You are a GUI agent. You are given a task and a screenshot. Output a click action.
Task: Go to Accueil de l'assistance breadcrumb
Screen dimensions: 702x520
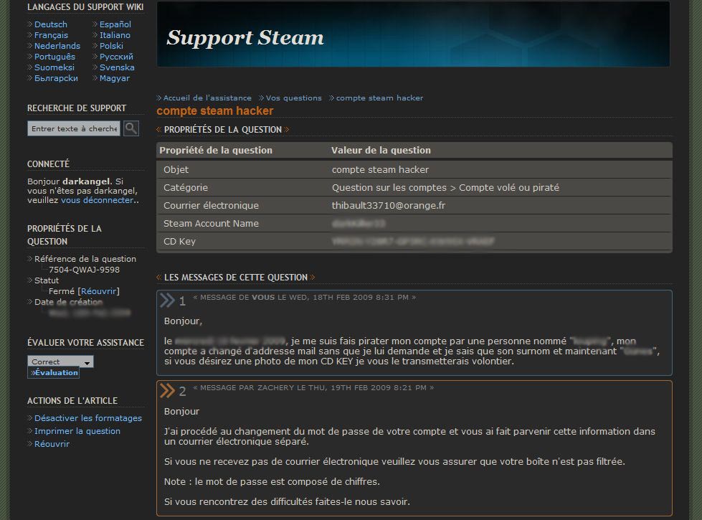(207, 98)
